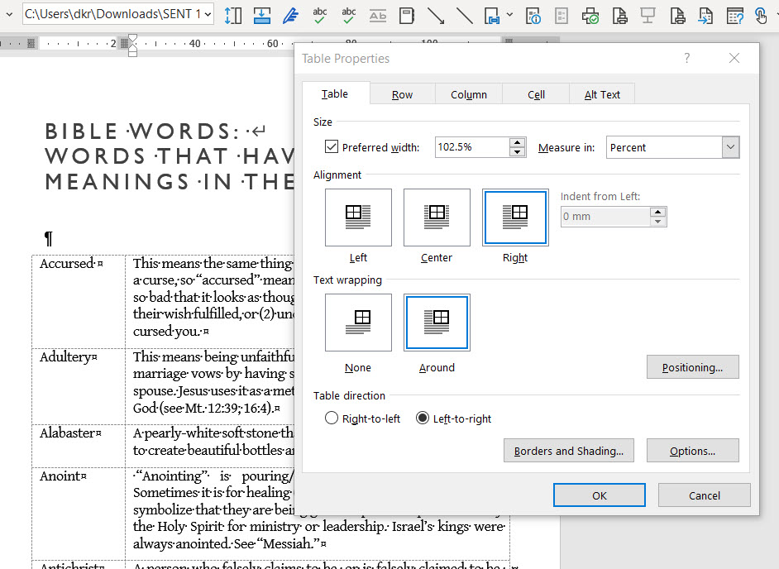Click the second document print icon
The image size is (779, 569).
(x=677, y=16)
